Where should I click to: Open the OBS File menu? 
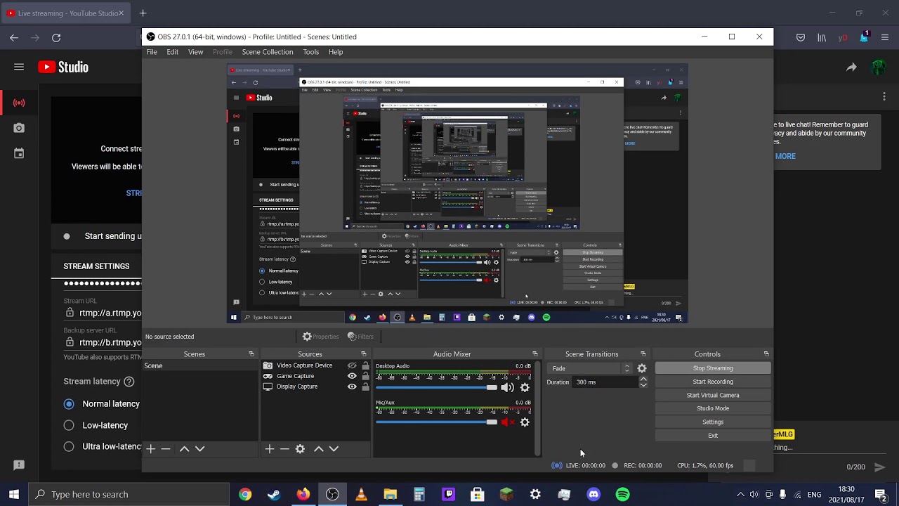pyautogui.click(x=152, y=52)
